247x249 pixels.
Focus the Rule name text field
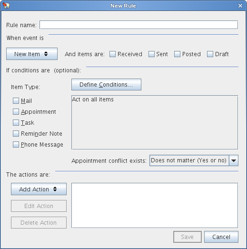[x=138, y=25]
